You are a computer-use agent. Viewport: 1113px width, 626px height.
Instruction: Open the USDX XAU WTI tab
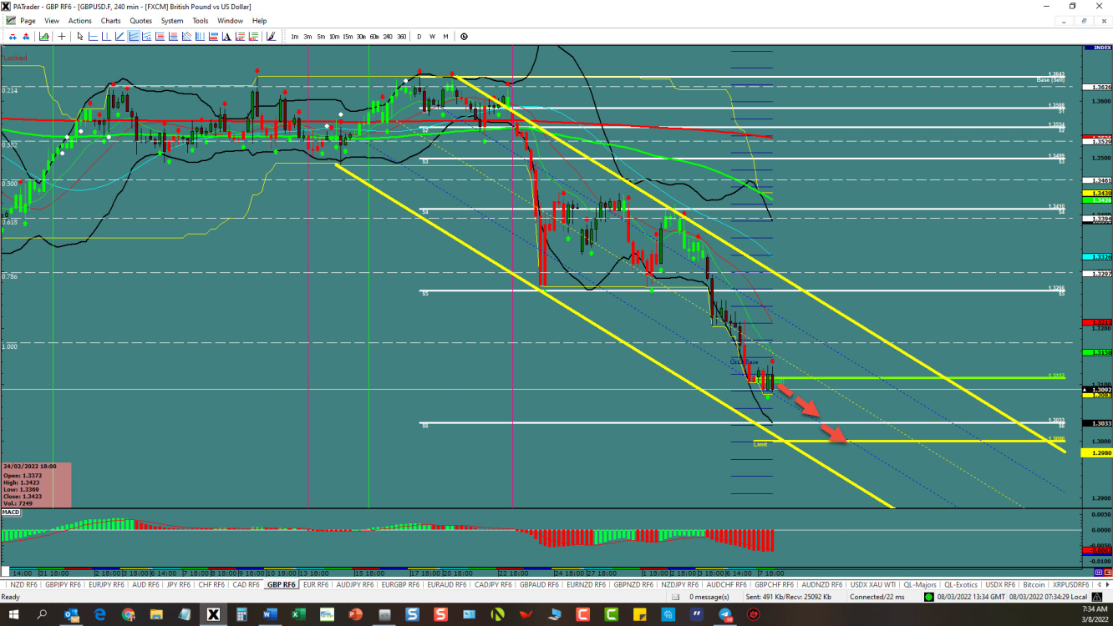[x=872, y=584]
